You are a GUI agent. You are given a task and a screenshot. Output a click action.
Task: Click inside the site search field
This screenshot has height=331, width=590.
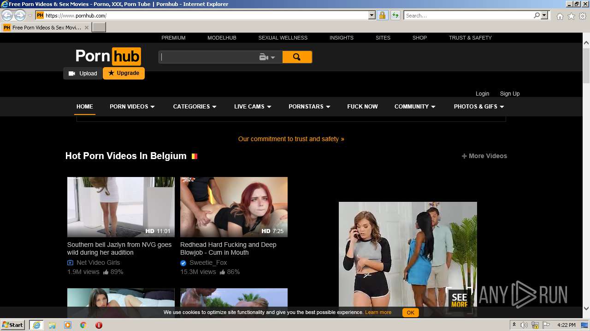pyautogui.click(x=208, y=57)
